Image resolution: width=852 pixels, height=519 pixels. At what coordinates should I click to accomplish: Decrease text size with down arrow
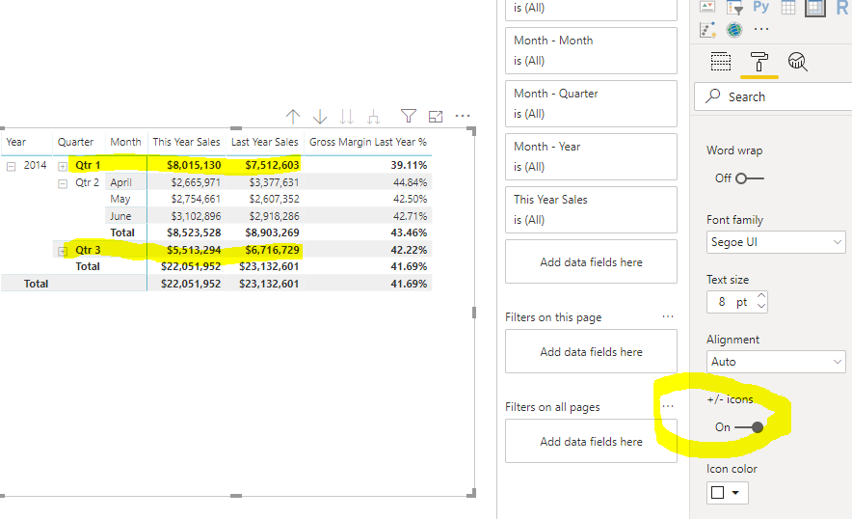[761, 306]
